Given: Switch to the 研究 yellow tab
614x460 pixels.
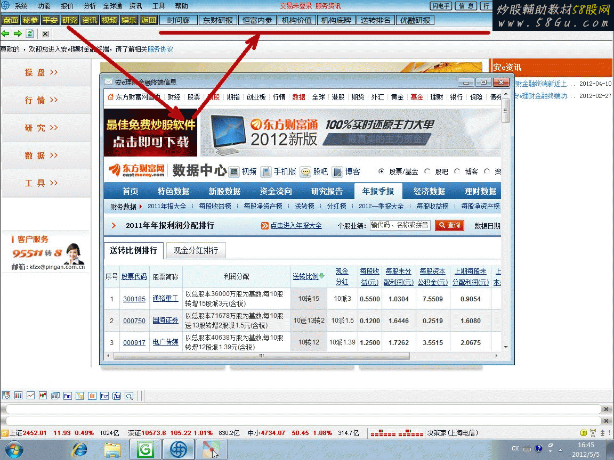Looking at the screenshot, I should pyautogui.click(x=70, y=20).
